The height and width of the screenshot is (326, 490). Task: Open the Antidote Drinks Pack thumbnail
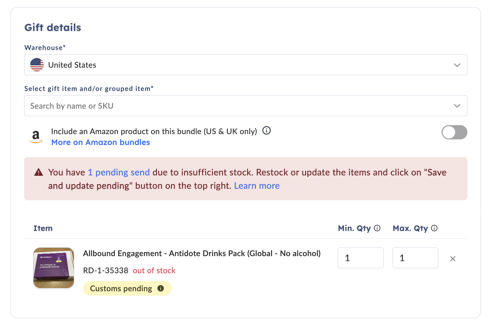coord(54,268)
